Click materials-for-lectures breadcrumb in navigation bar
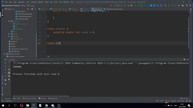The width and height of the screenshot is (193, 108). 12,6
